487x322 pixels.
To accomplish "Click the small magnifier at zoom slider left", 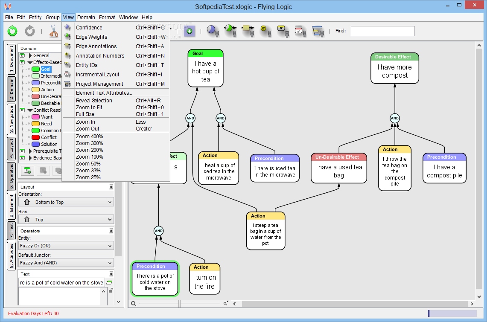I will click(x=134, y=304).
